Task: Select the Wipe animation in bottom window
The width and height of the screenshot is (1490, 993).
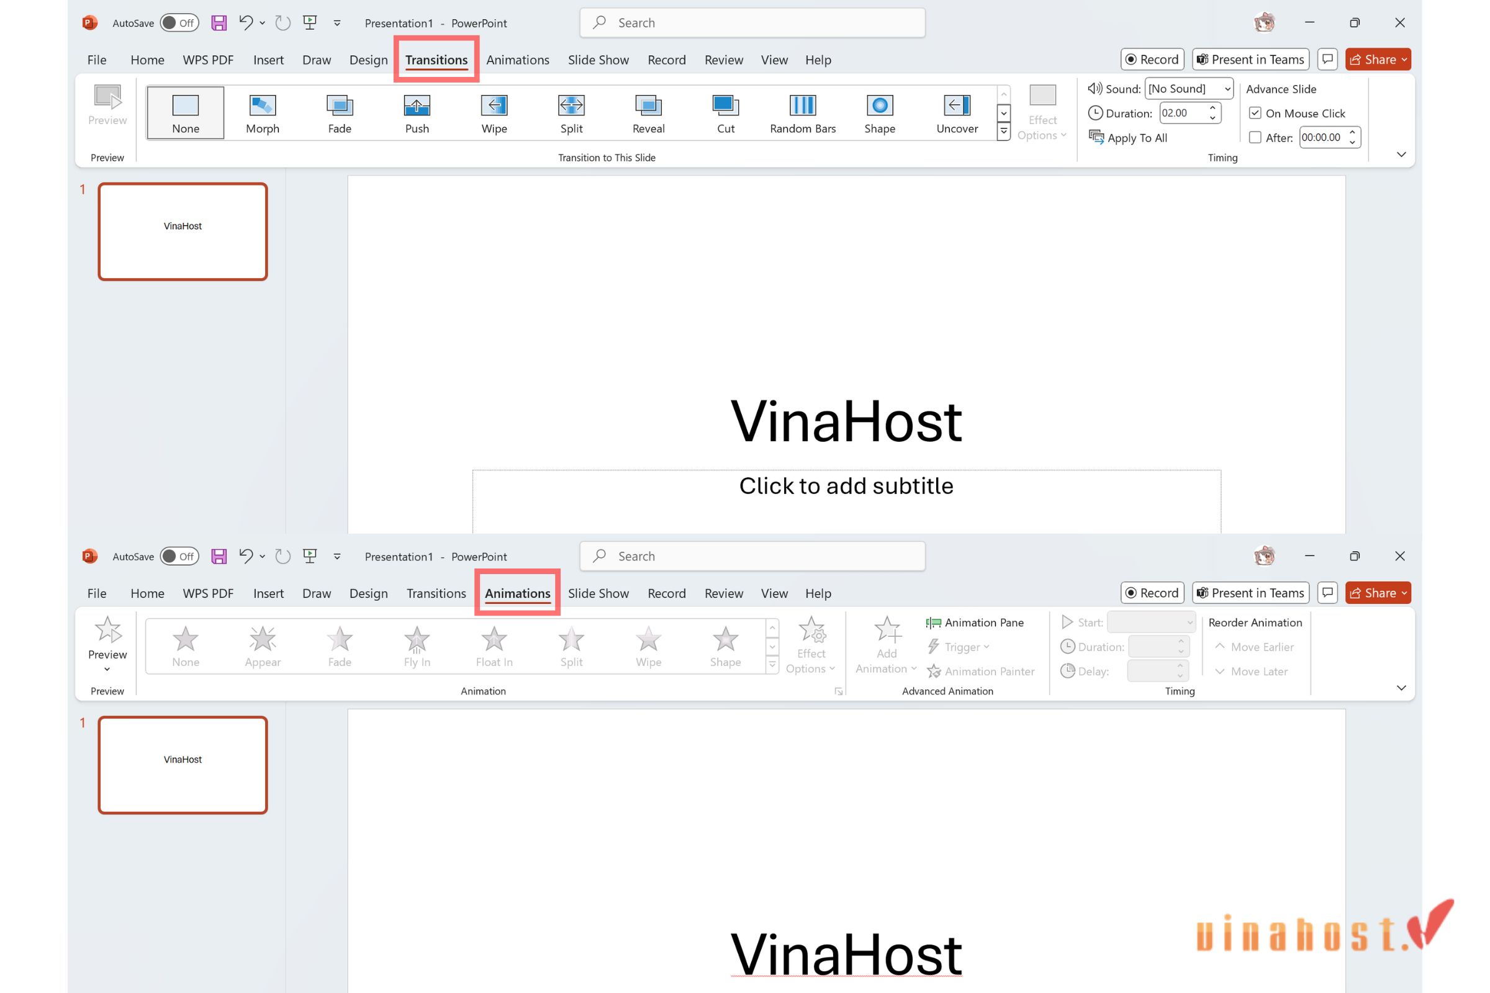Action: click(x=649, y=647)
